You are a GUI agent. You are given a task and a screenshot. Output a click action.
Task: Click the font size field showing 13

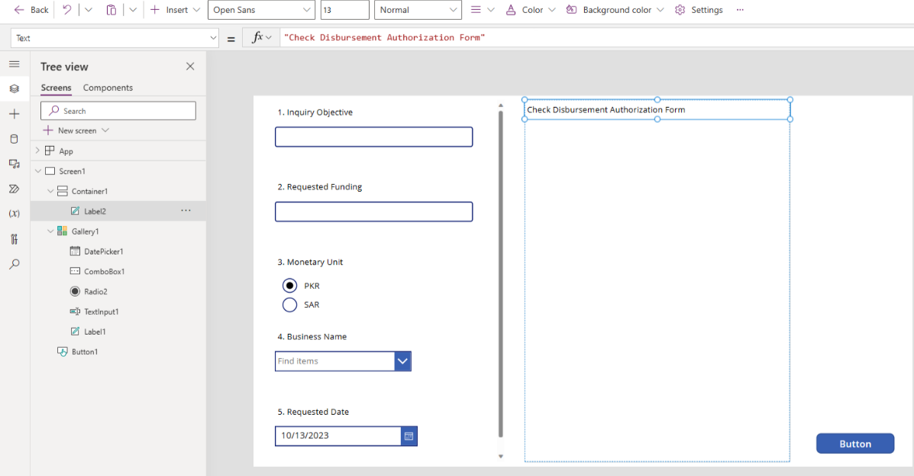pyautogui.click(x=344, y=10)
